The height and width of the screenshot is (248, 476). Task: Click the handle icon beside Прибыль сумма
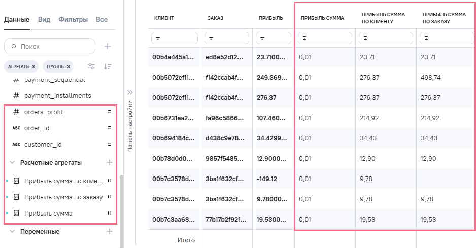click(109, 214)
